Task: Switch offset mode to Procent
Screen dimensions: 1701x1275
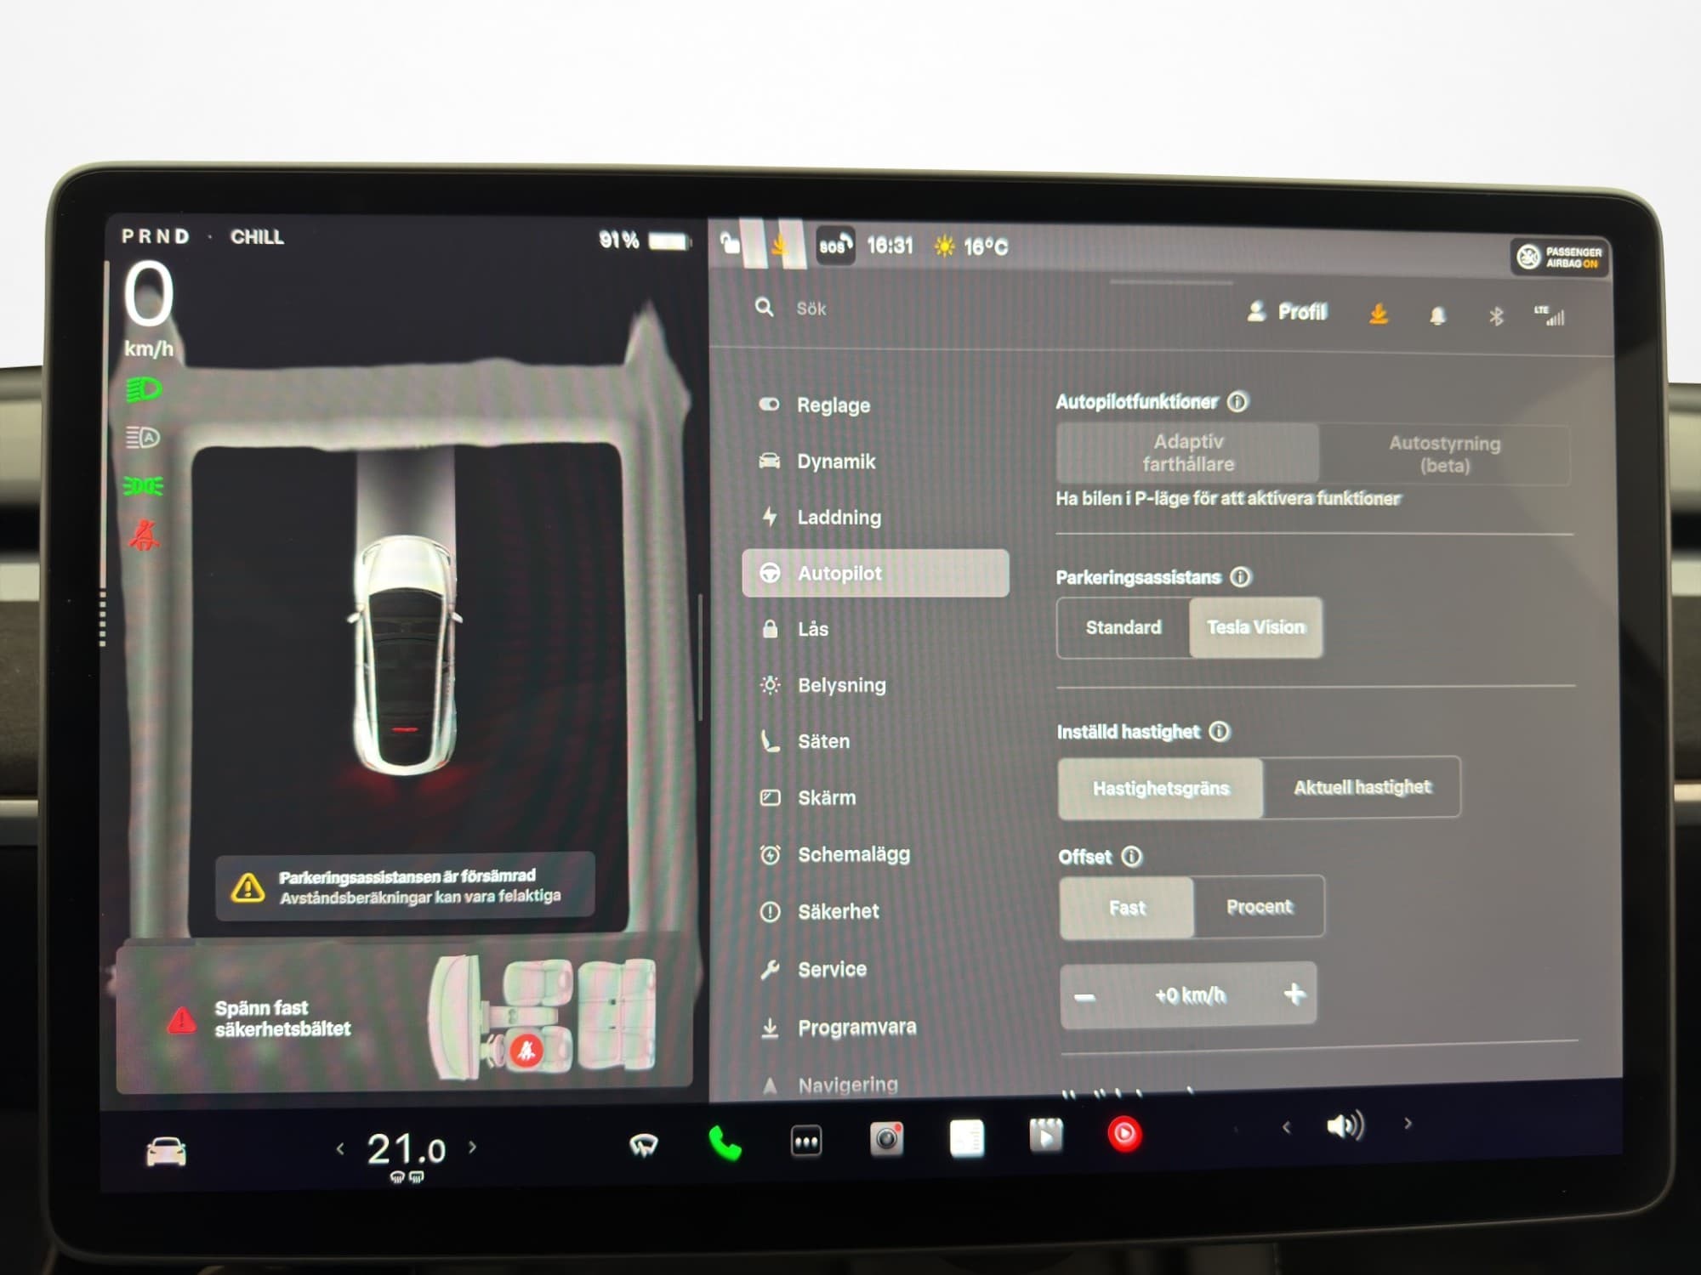Action: (x=1259, y=907)
